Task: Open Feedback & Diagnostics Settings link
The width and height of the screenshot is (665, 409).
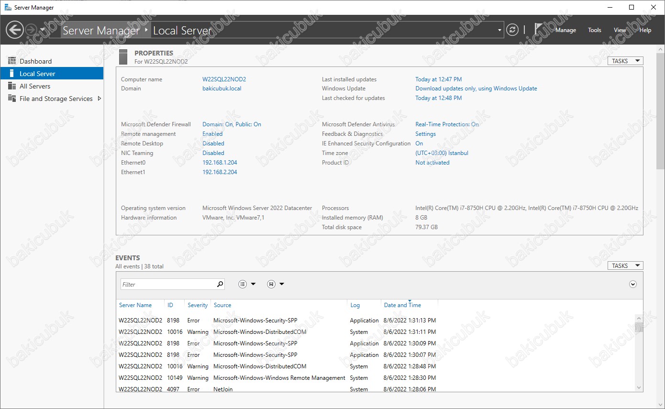Action: [x=425, y=134]
